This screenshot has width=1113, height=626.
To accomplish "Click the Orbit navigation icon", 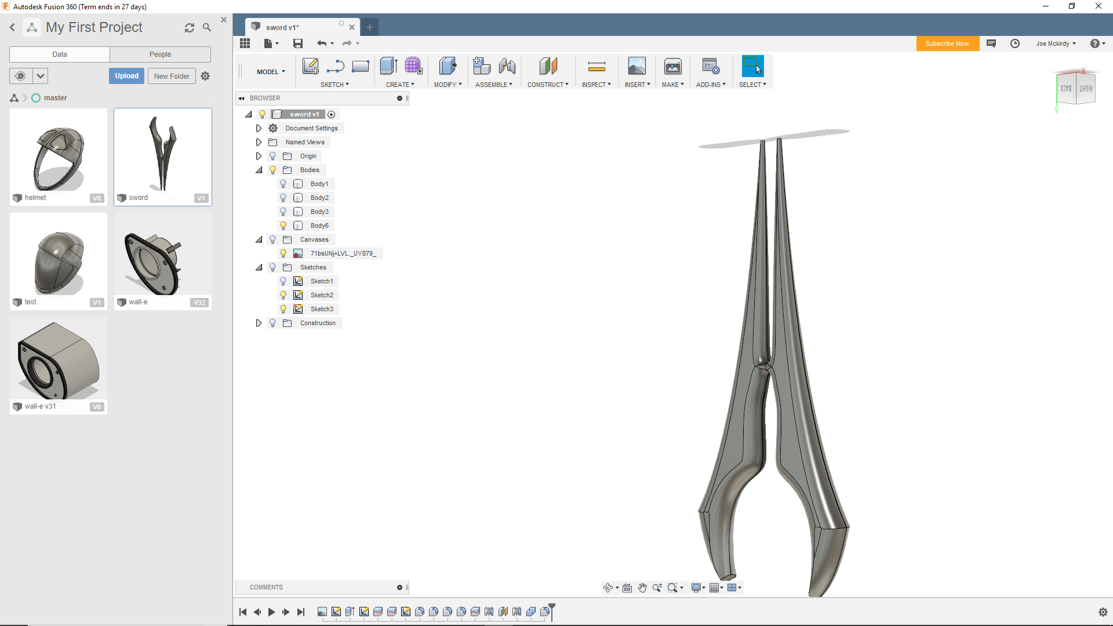I will coord(608,588).
